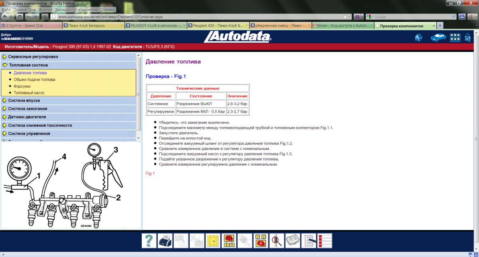Image resolution: width=479 pixels, height=257 pixels.
Task: Expand the Система зажигания section
Action: (28, 108)
